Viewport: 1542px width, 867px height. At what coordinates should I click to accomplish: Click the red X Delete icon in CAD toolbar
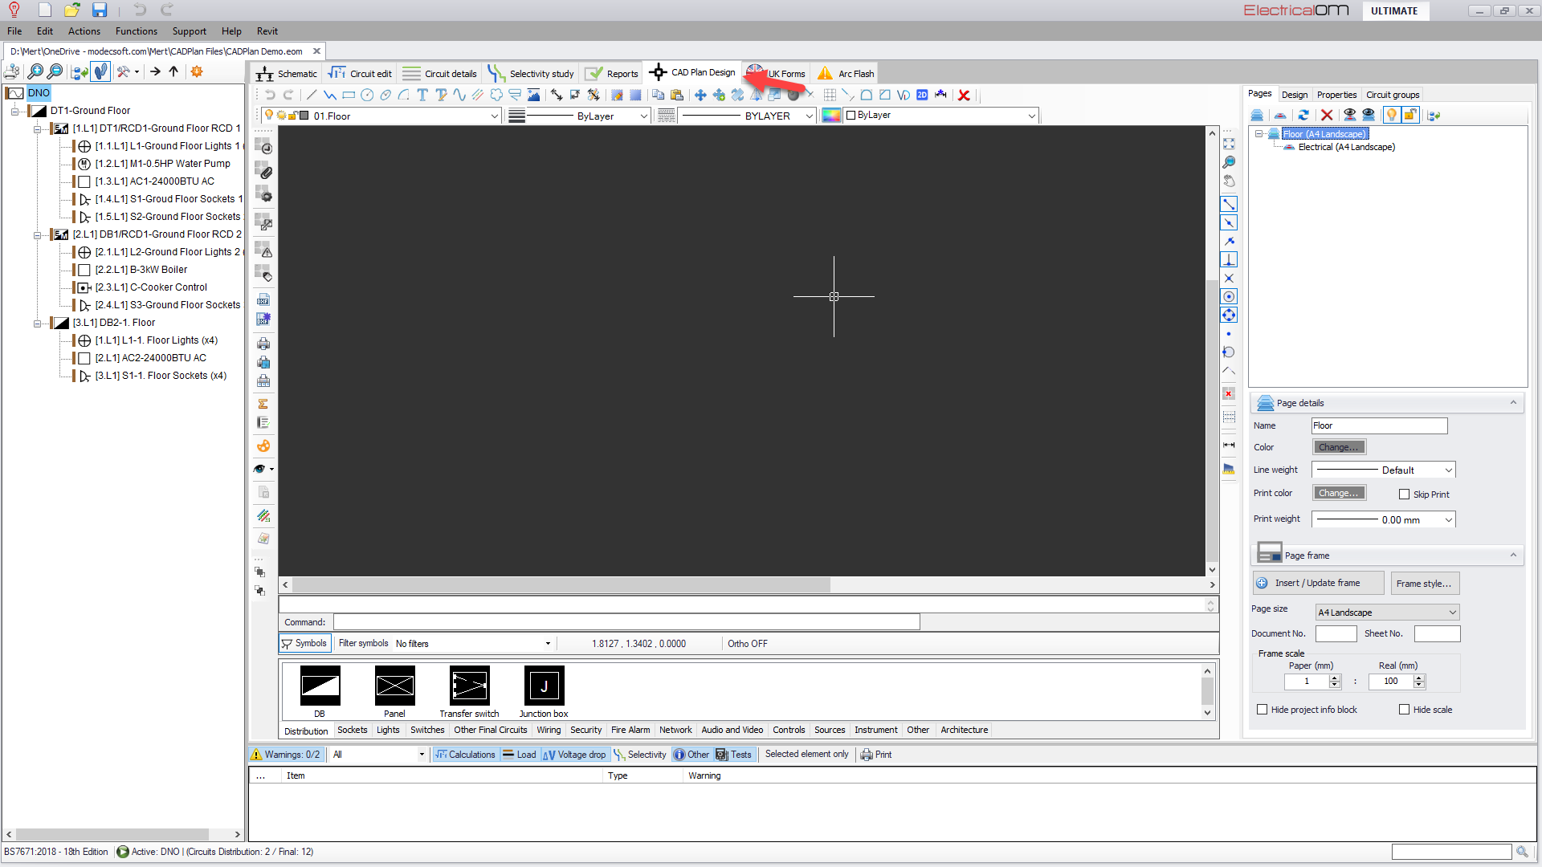tap(964, 95)
